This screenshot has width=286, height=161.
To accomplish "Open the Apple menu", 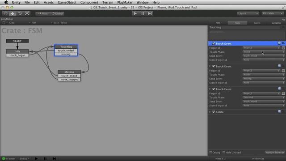I will tap(6, 2).
